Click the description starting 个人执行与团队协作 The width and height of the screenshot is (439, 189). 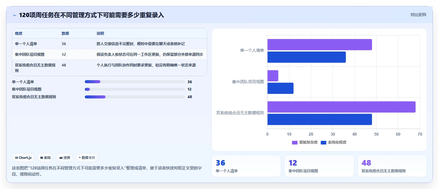(146, 65)
